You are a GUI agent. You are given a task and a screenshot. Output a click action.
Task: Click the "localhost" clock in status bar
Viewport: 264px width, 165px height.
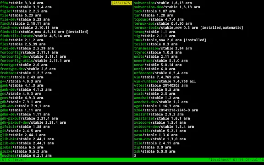(236, 159)
